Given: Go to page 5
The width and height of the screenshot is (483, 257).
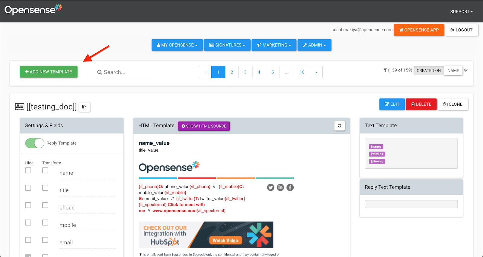Looking at the screenshot, I should click(x=273, y=72).
